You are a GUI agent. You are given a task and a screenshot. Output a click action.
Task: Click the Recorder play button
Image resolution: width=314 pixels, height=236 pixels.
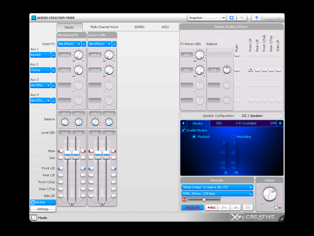224,208
